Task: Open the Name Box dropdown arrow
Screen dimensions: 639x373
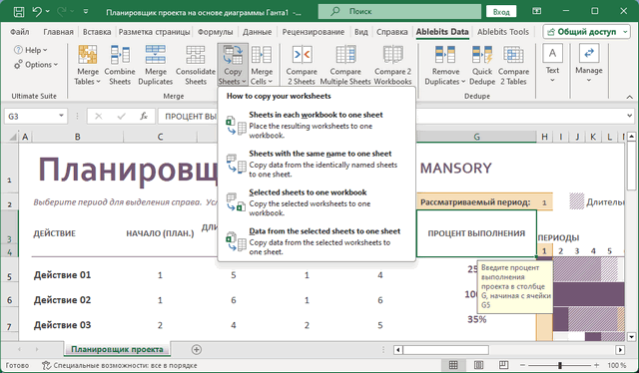Action: point(61,116)
